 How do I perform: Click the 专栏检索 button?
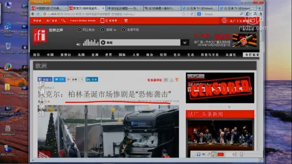point(250,55)
